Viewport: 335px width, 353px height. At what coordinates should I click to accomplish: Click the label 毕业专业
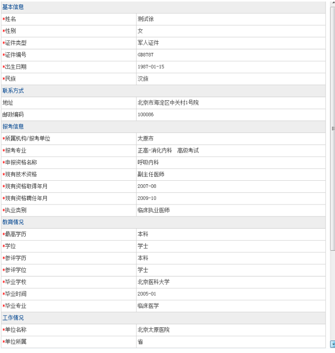(16, 306)
